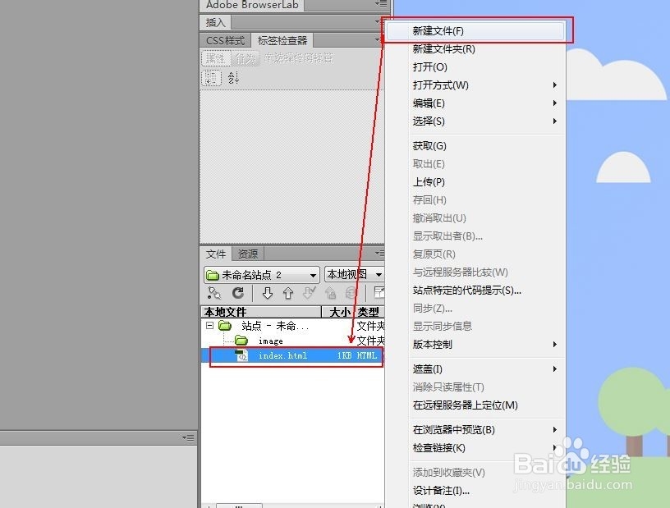Switch to the 资源 tab
The width and height of the screenshot is (670, 508).
point(247,254)
